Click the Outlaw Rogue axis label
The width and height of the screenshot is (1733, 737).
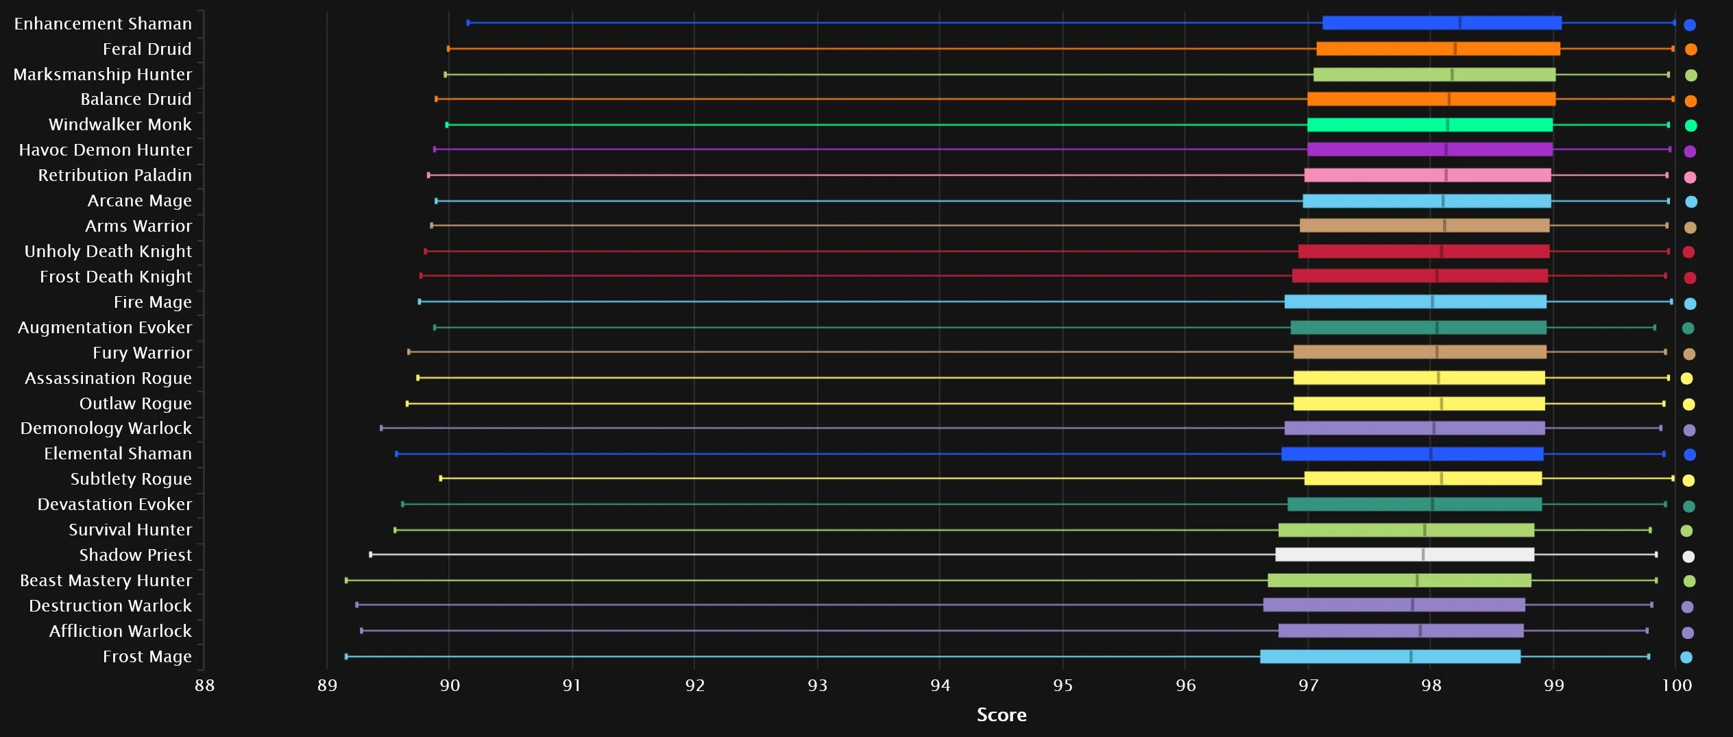point(136,404)
